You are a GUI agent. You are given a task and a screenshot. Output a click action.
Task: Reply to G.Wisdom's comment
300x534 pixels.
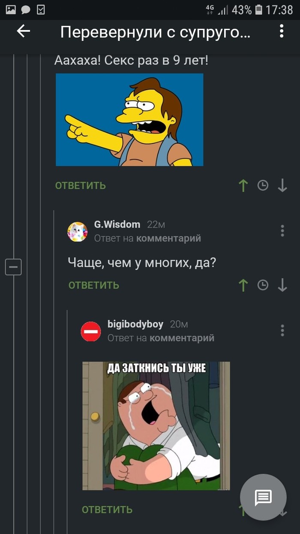tap(94, 285)
